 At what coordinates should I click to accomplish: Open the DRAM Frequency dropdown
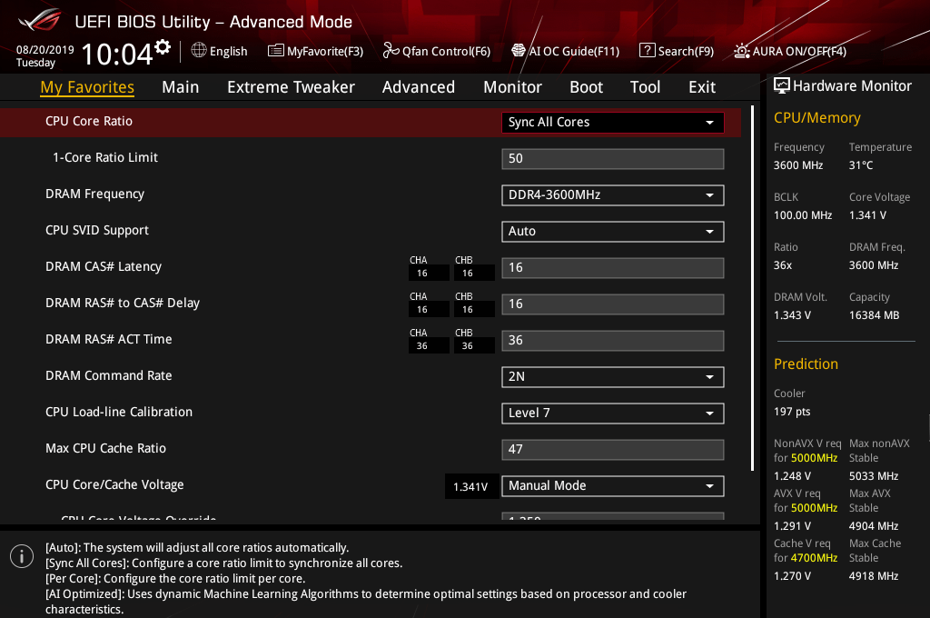pos(613,195)
